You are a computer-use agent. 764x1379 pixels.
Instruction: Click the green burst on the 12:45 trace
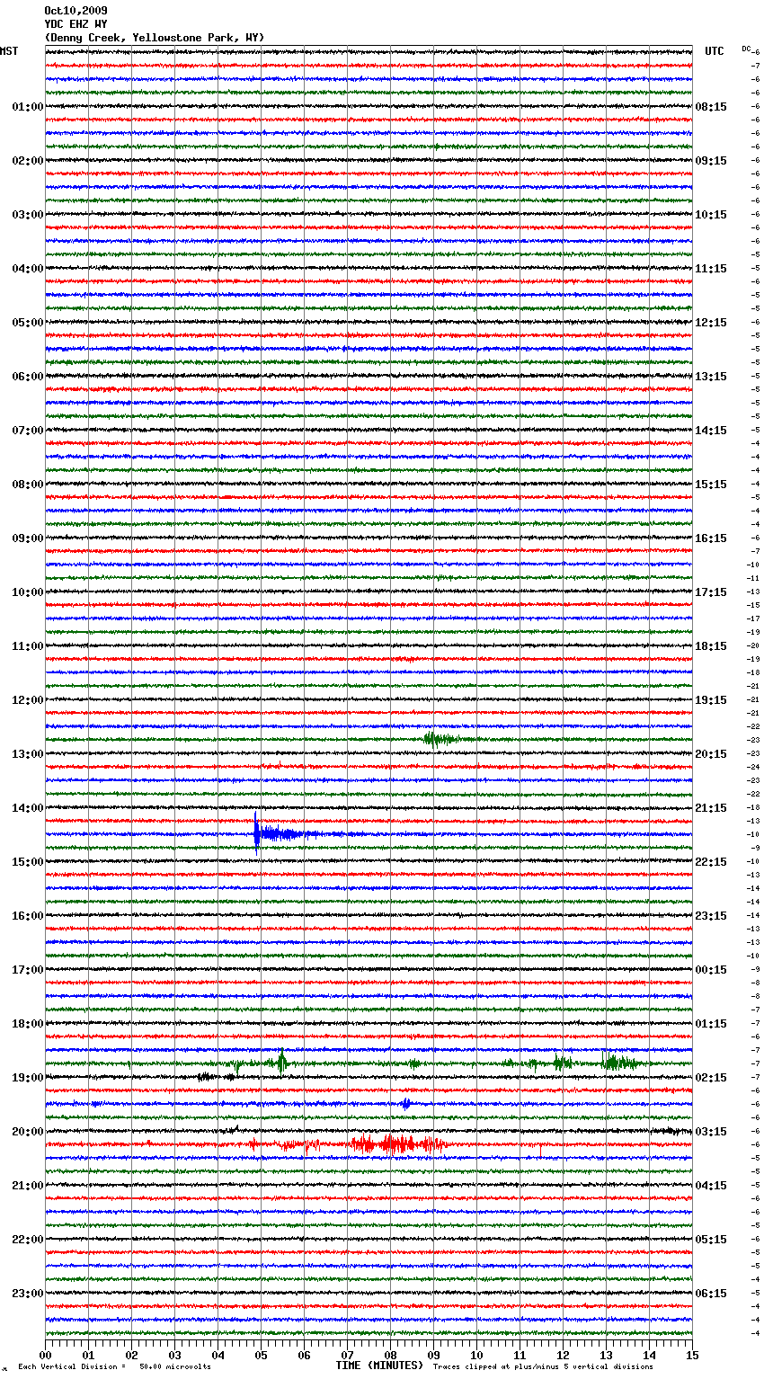[x=440, y=739]
